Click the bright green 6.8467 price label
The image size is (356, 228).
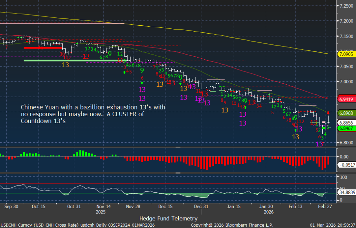pos(346,128)
